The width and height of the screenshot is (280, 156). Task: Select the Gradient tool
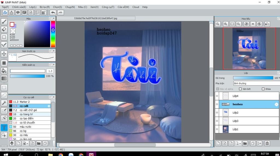point(4,78)
